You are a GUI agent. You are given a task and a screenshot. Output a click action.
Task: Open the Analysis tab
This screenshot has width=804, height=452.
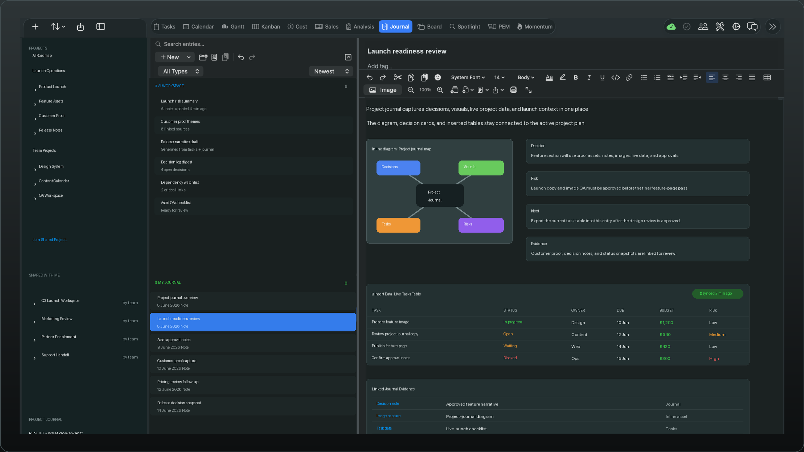(360, 27)
